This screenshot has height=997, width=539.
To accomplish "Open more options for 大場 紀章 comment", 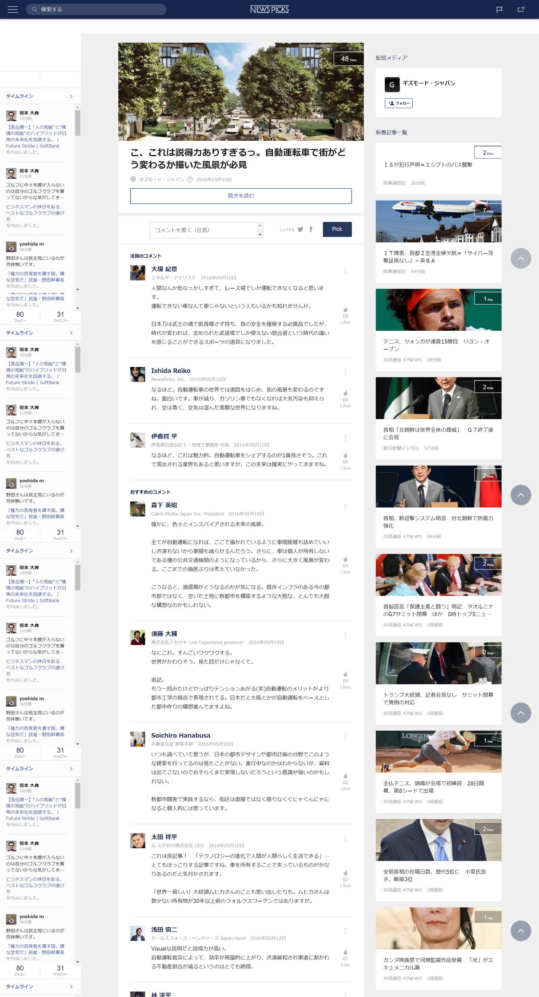I will pyautogui.click(x=345, y=270).
